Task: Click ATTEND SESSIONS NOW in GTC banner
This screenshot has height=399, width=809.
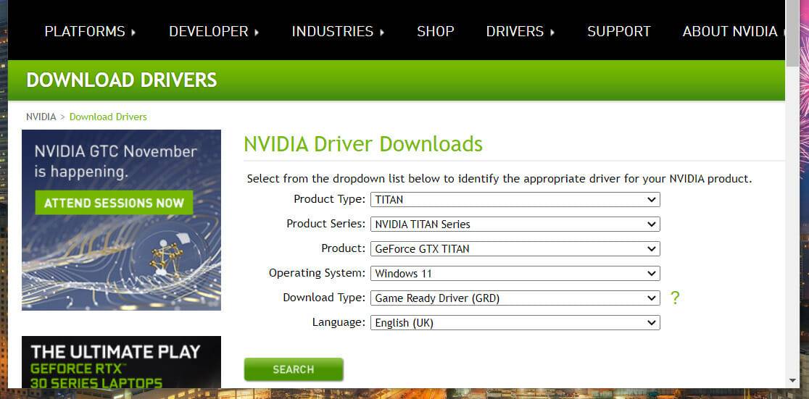Action: click(114, 203)
